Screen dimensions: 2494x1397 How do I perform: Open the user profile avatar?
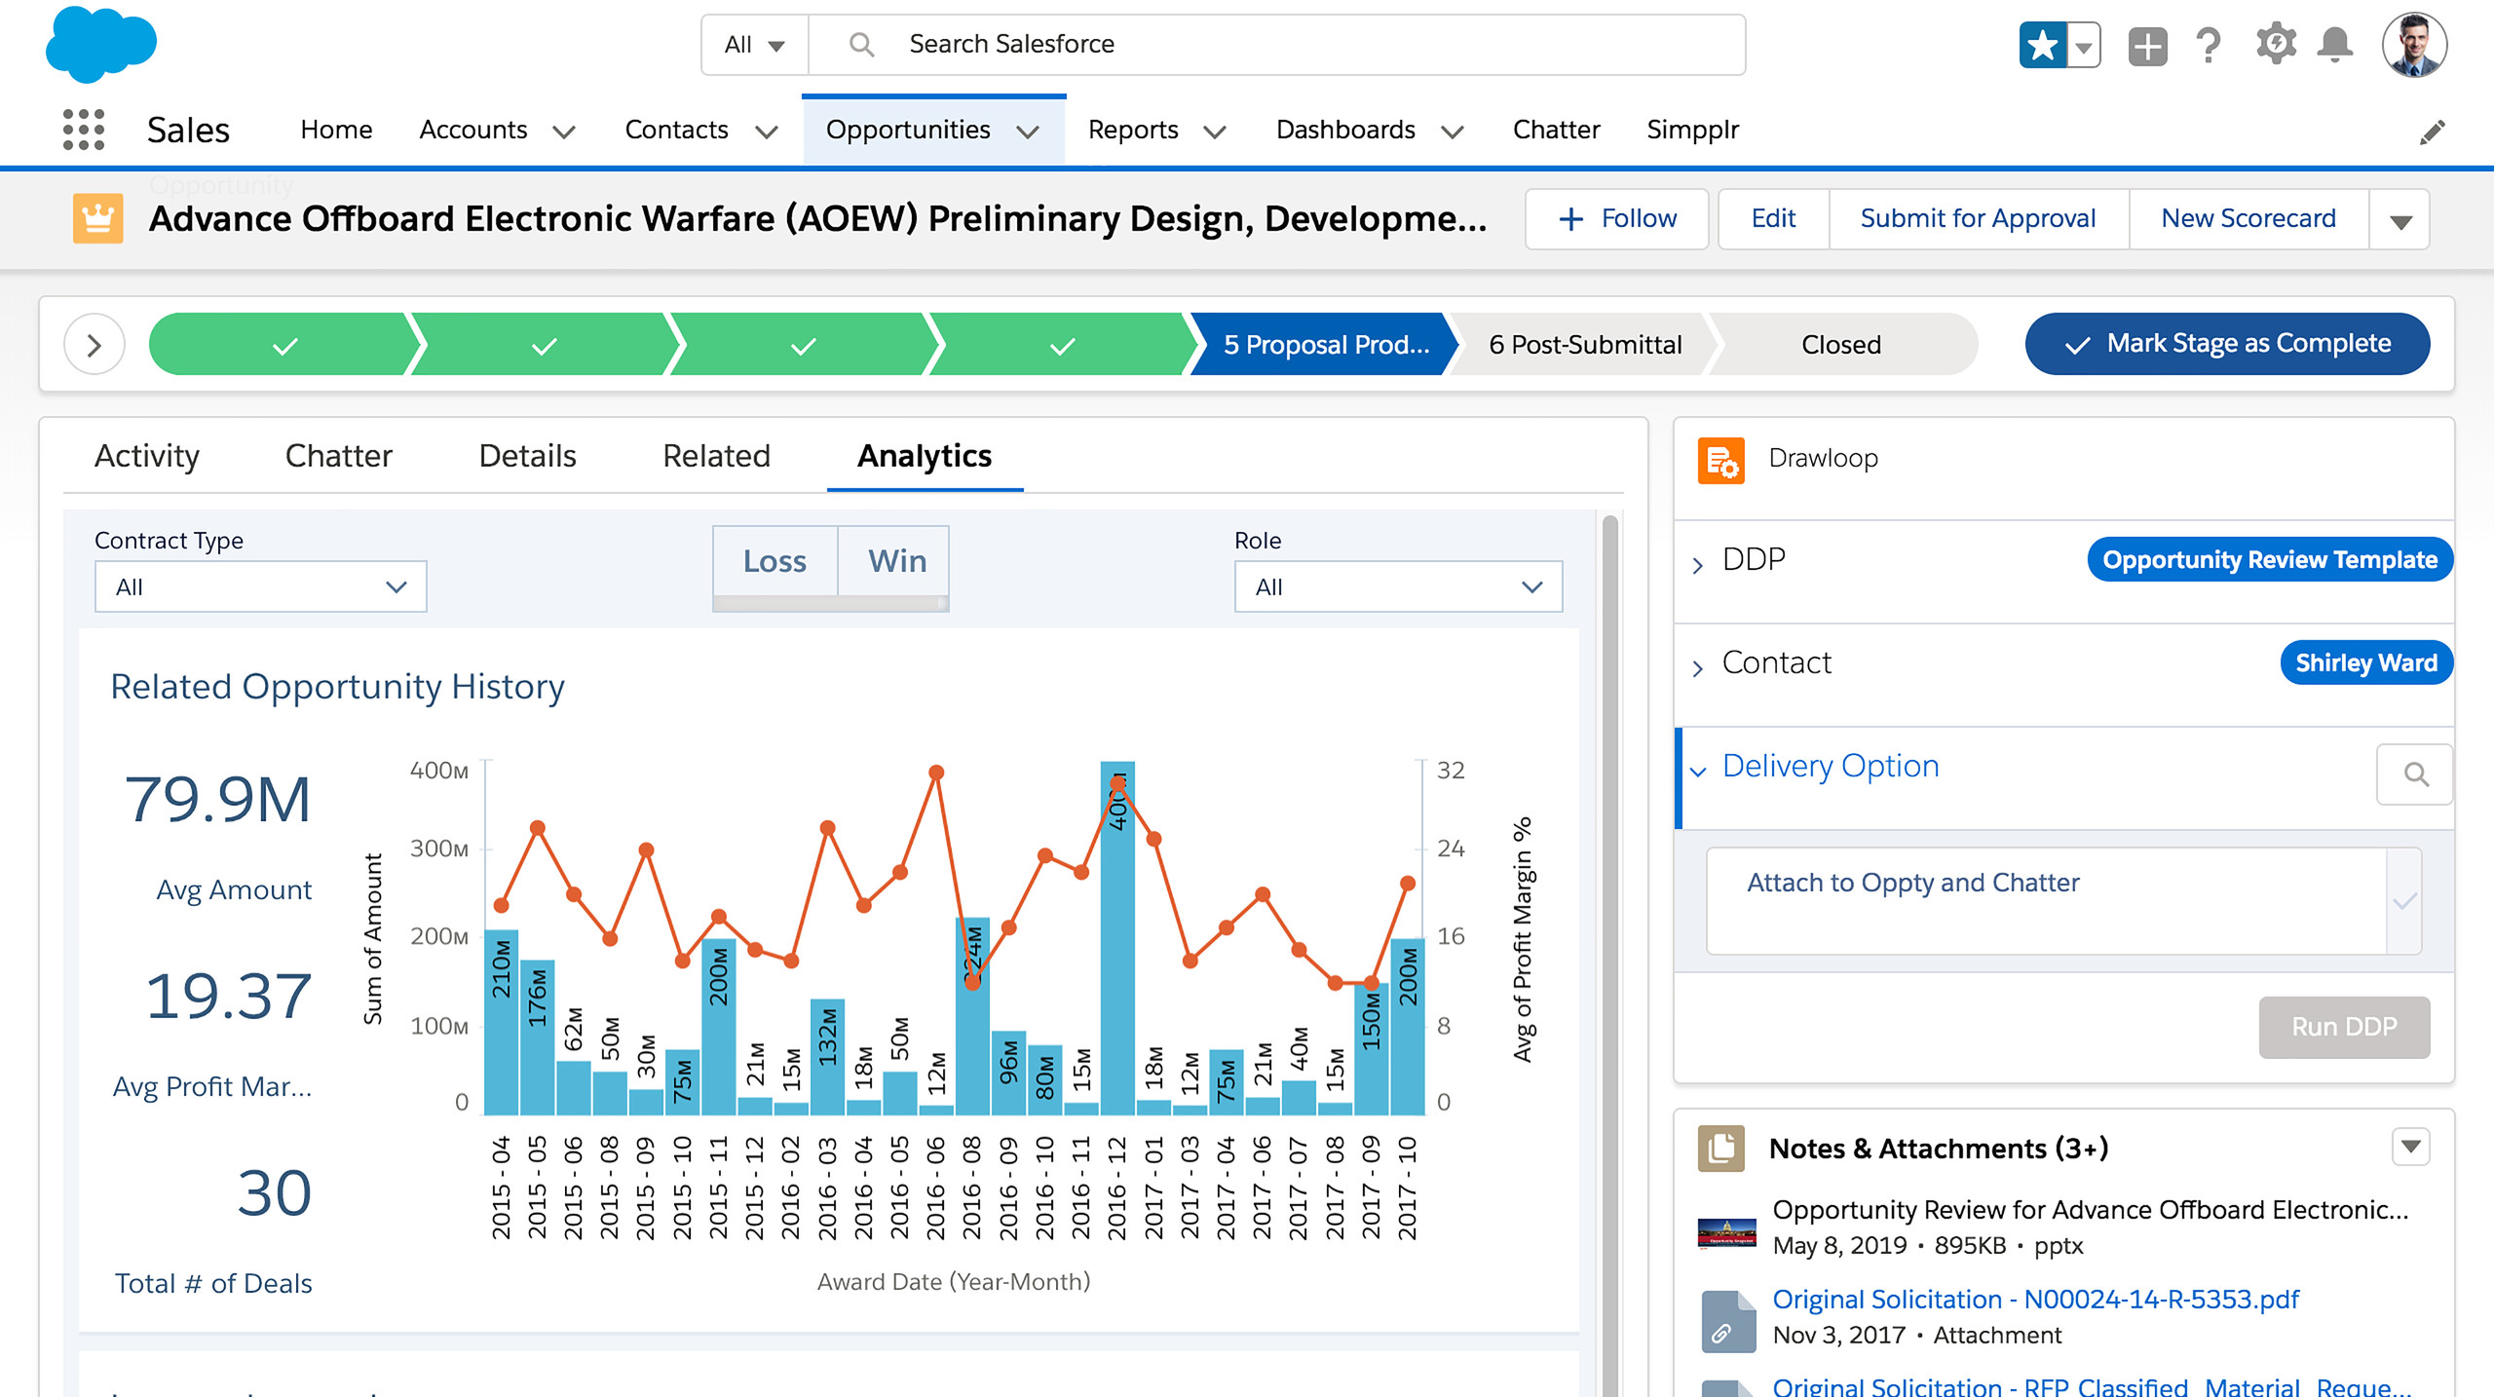[x=2414, y=45]
